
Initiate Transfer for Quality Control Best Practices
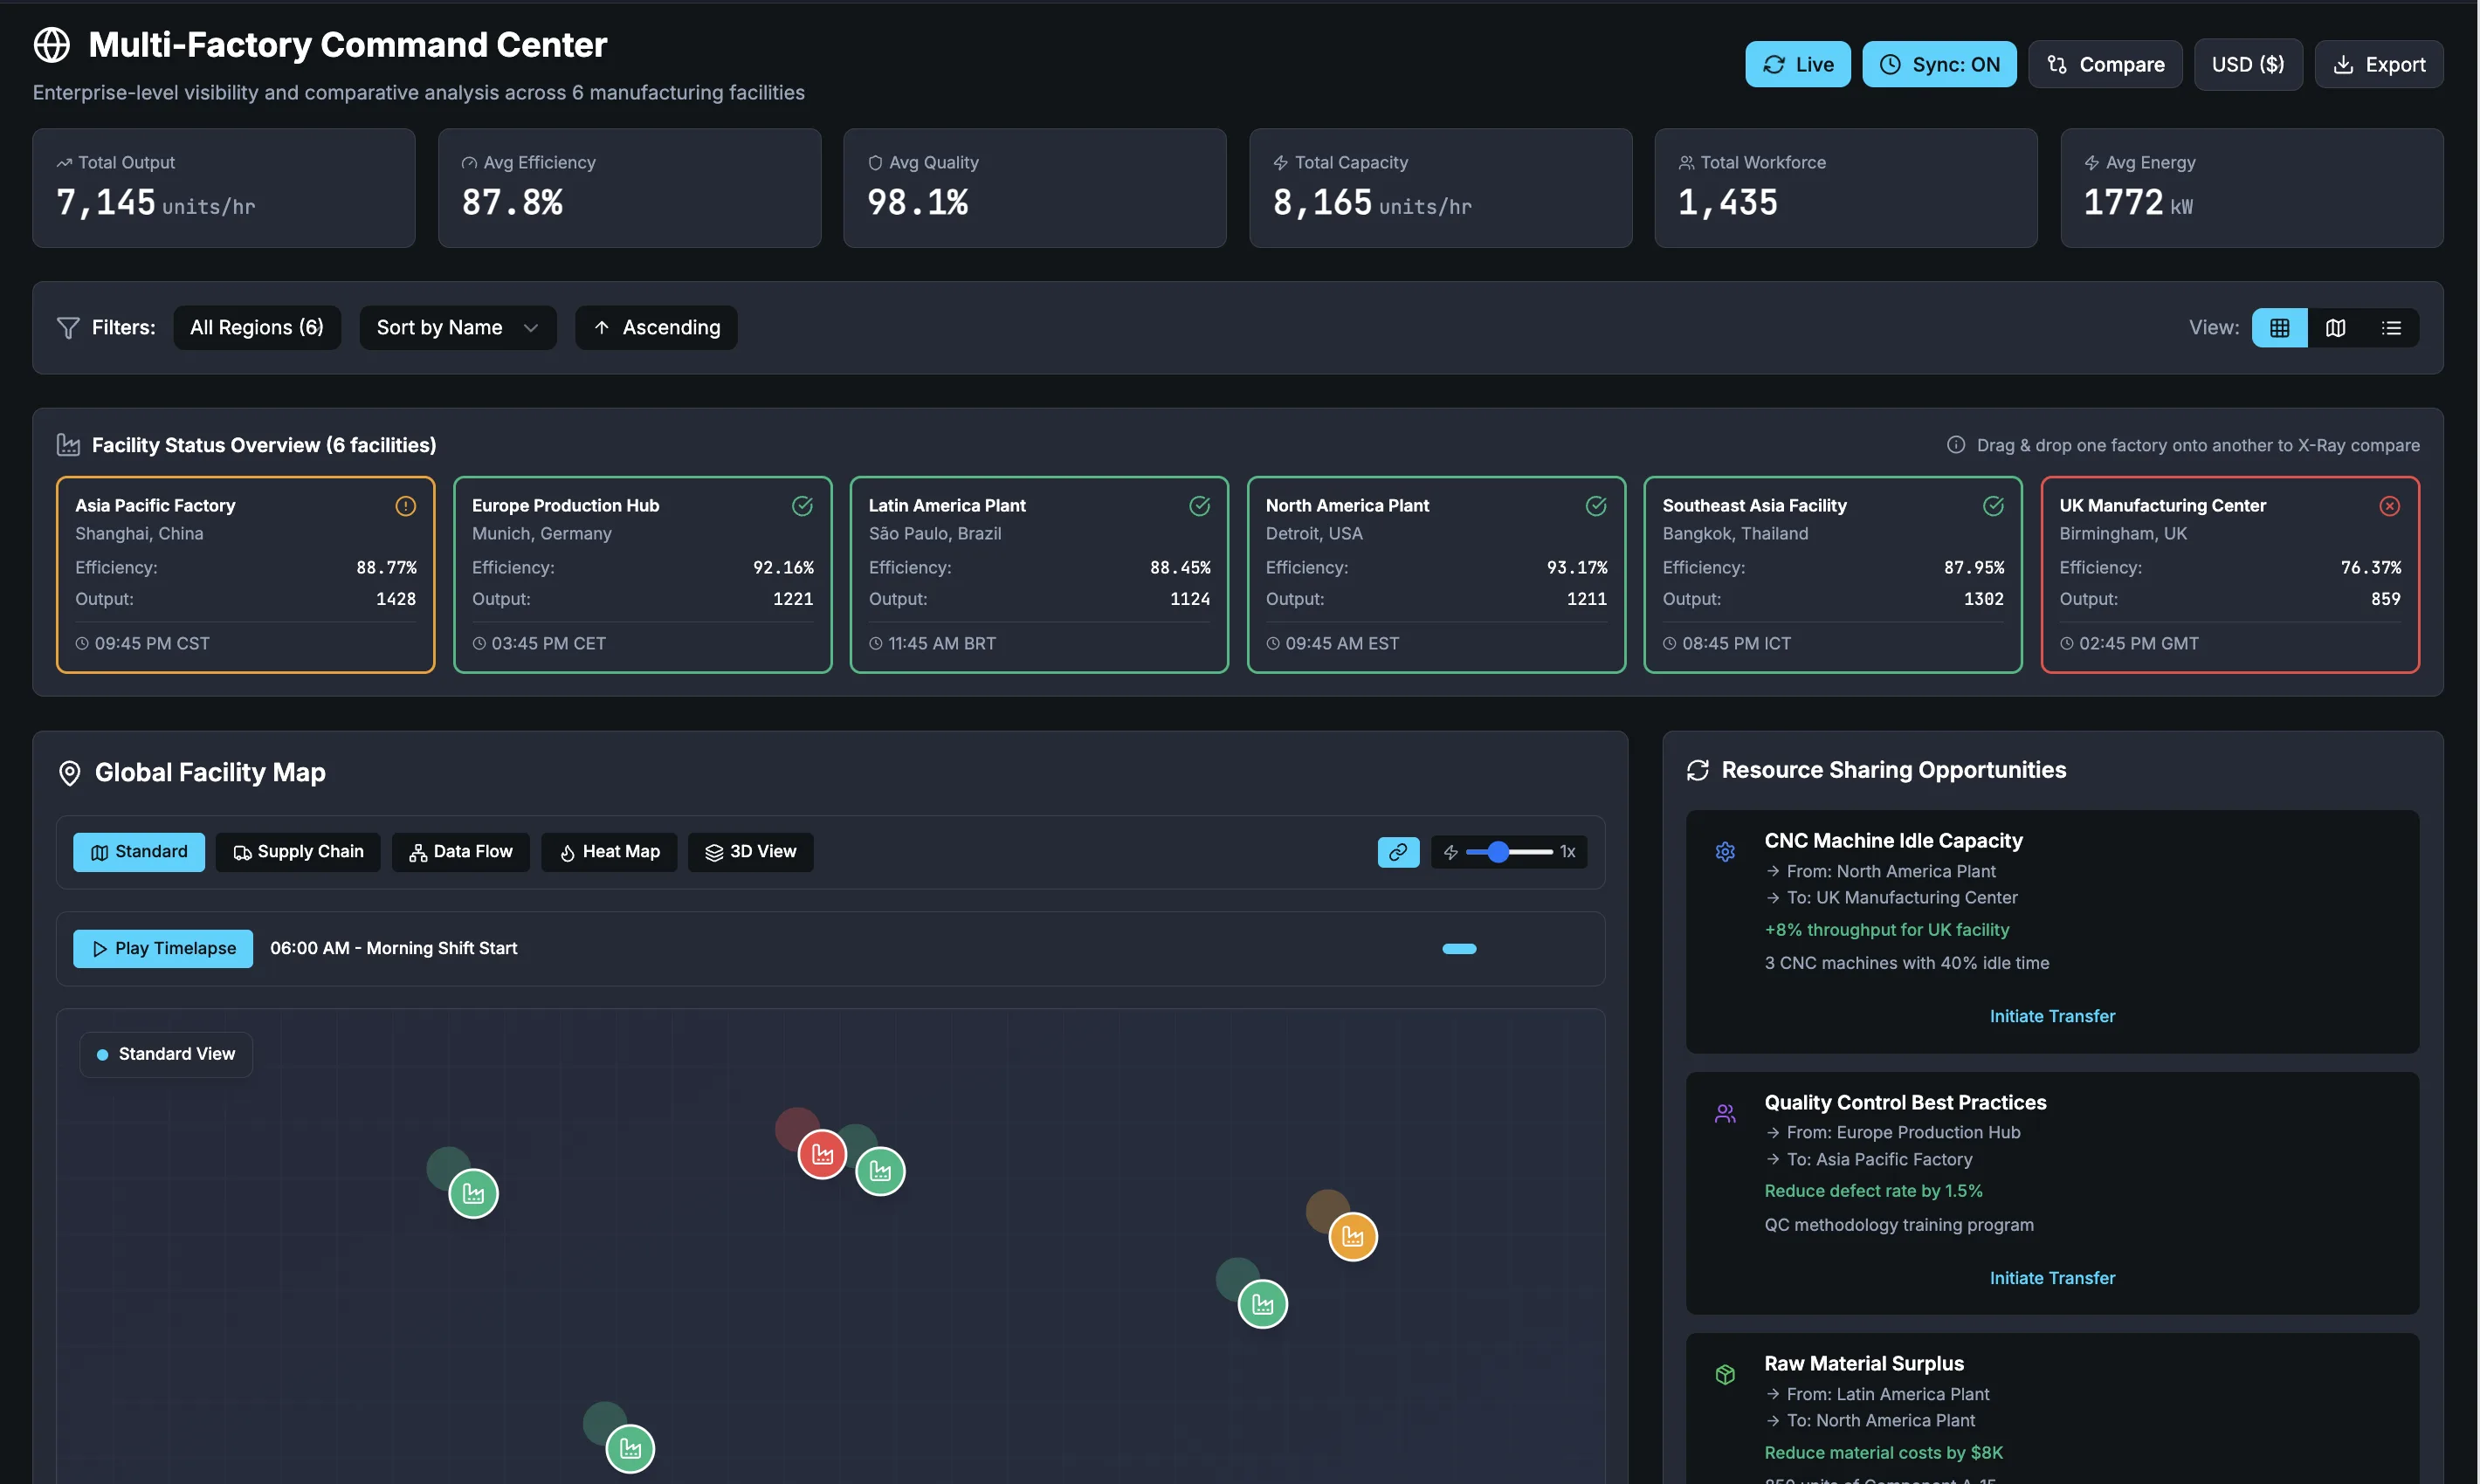pyautogui.click(x=2052, y=1278)
